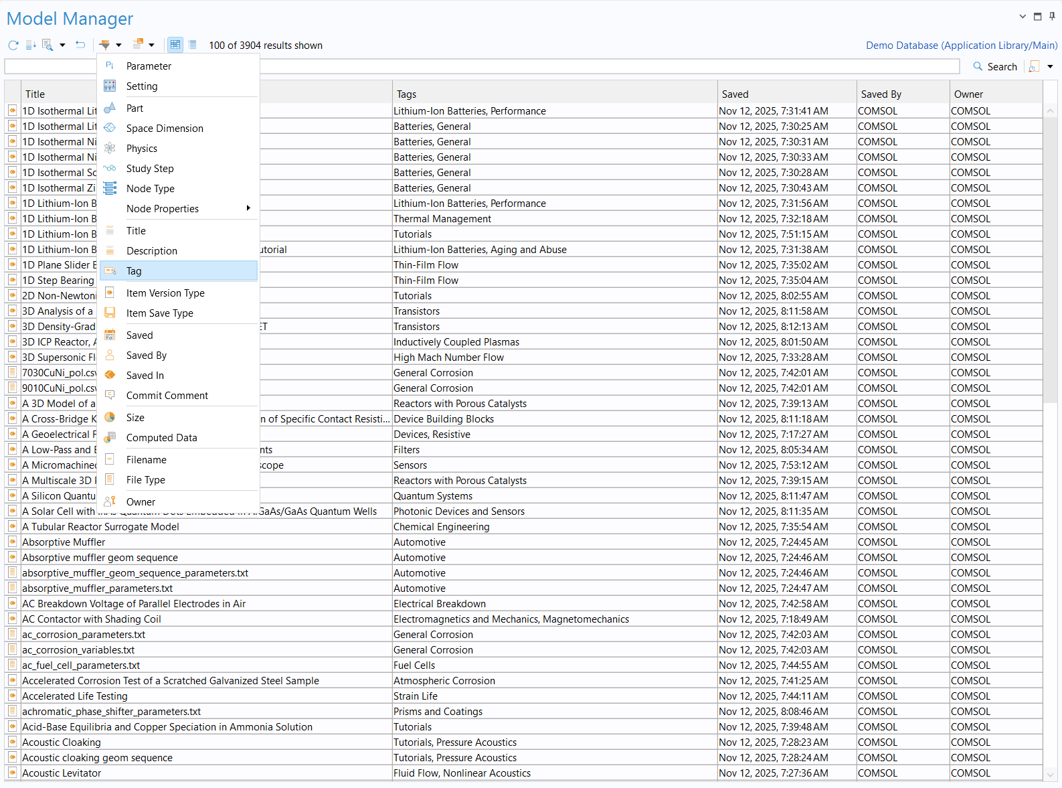Viewport: 1062px width, 788px height.
Task: Click the model icon beside Accelerated Life Testing
Action: point(13,696)
